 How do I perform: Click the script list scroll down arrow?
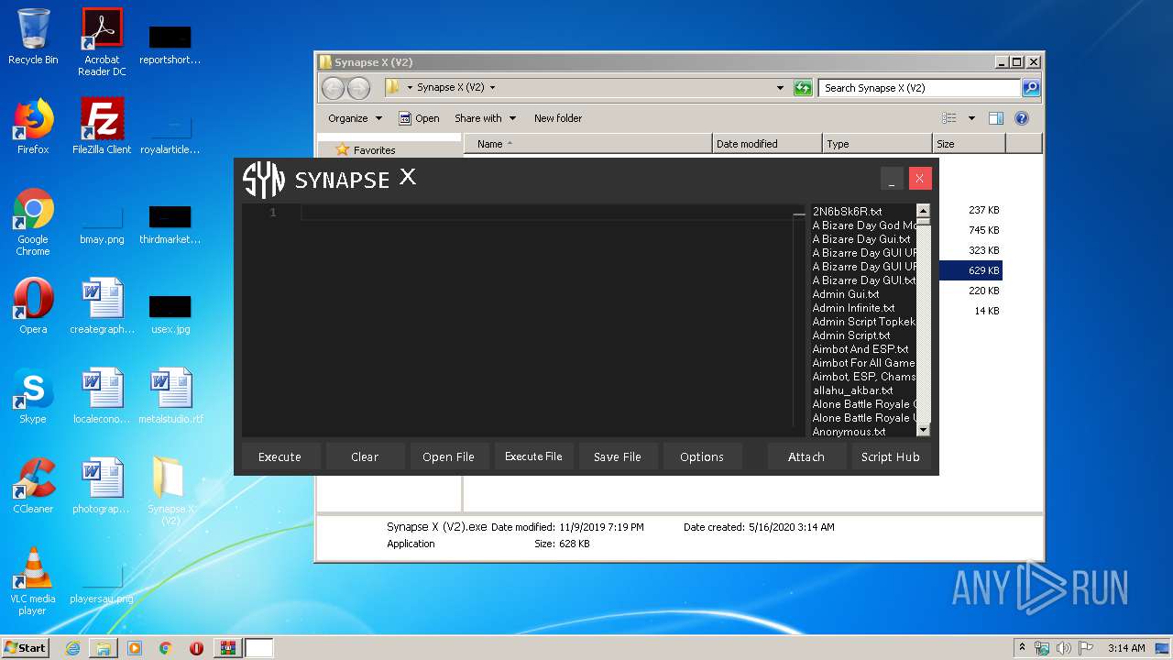(x=923, y=430)
